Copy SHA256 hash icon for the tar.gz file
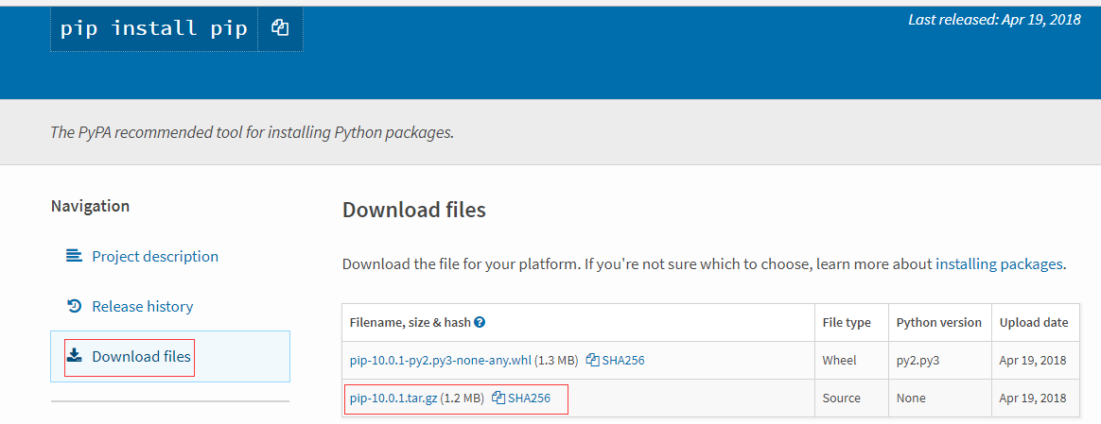This screenshot has height=424, width=1101. tap(498, 398)
